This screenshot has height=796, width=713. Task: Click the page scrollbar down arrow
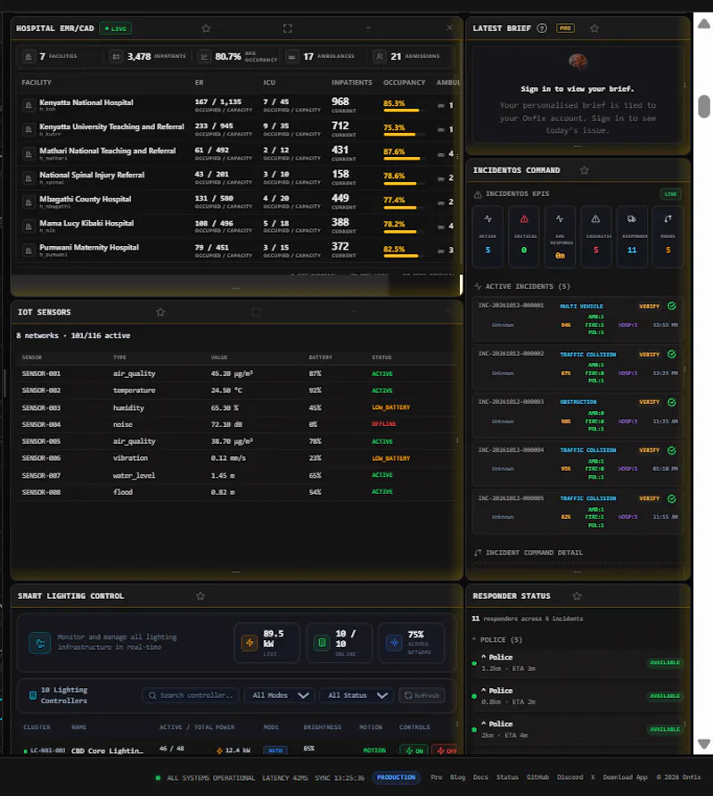(704, 744)
